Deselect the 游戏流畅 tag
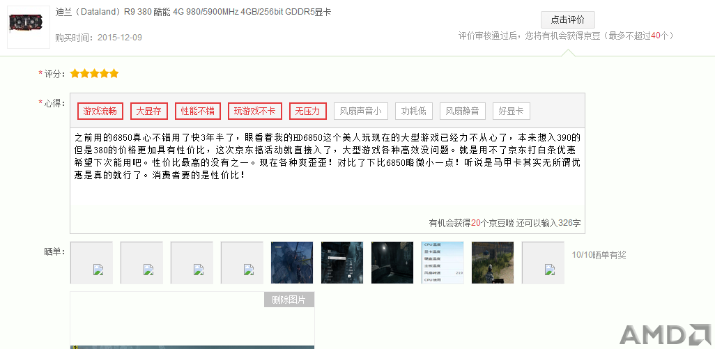Screen dimensions: 715x349 (100, 111)
